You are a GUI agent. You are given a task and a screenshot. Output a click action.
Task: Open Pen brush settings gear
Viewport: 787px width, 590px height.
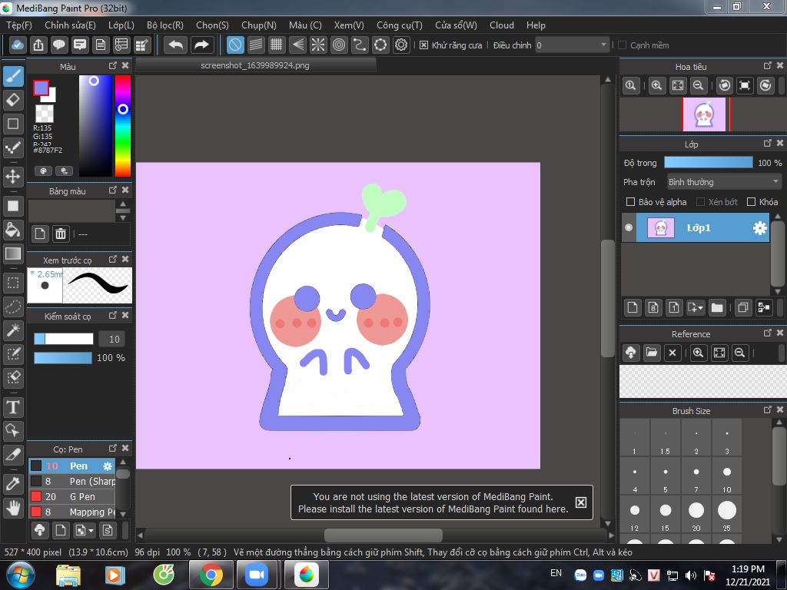click(108, 466)
